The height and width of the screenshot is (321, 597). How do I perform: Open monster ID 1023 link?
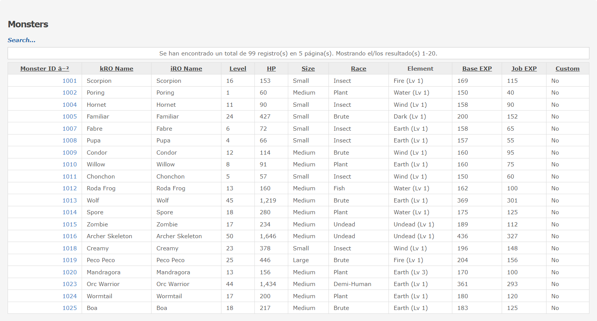[69, 284]
